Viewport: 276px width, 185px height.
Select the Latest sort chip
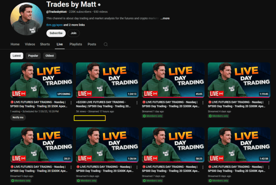pyautogui.click(x=17, y=56)
